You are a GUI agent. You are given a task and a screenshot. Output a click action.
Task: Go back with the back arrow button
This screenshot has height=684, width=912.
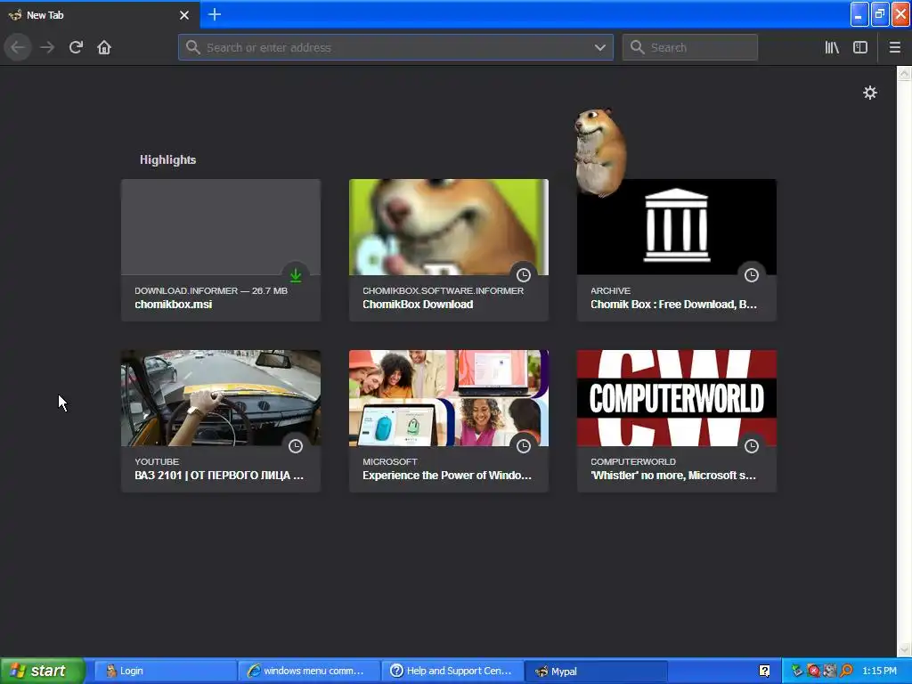[18, 47]
